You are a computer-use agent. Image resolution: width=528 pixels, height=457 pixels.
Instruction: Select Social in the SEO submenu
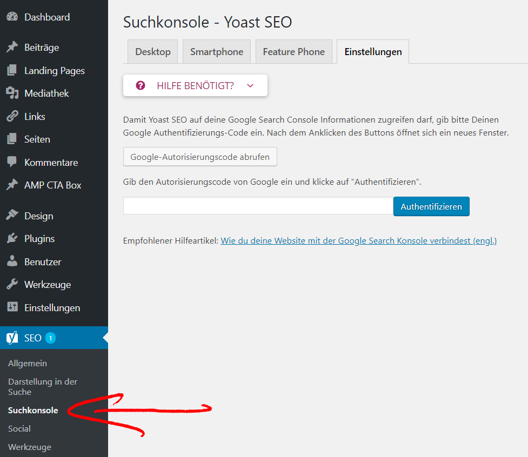coord(19,428)
